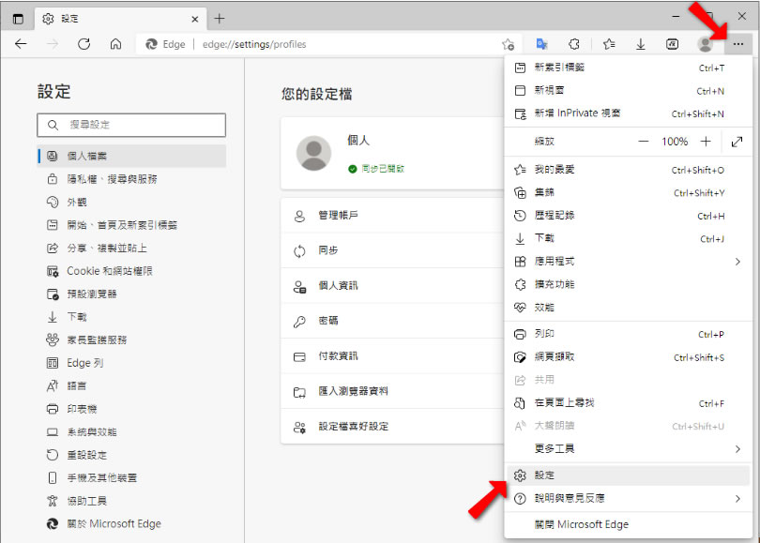Screen dimensions: 760x543
Task: Open 付款資訊 payment option
Action: pos(392,356)
